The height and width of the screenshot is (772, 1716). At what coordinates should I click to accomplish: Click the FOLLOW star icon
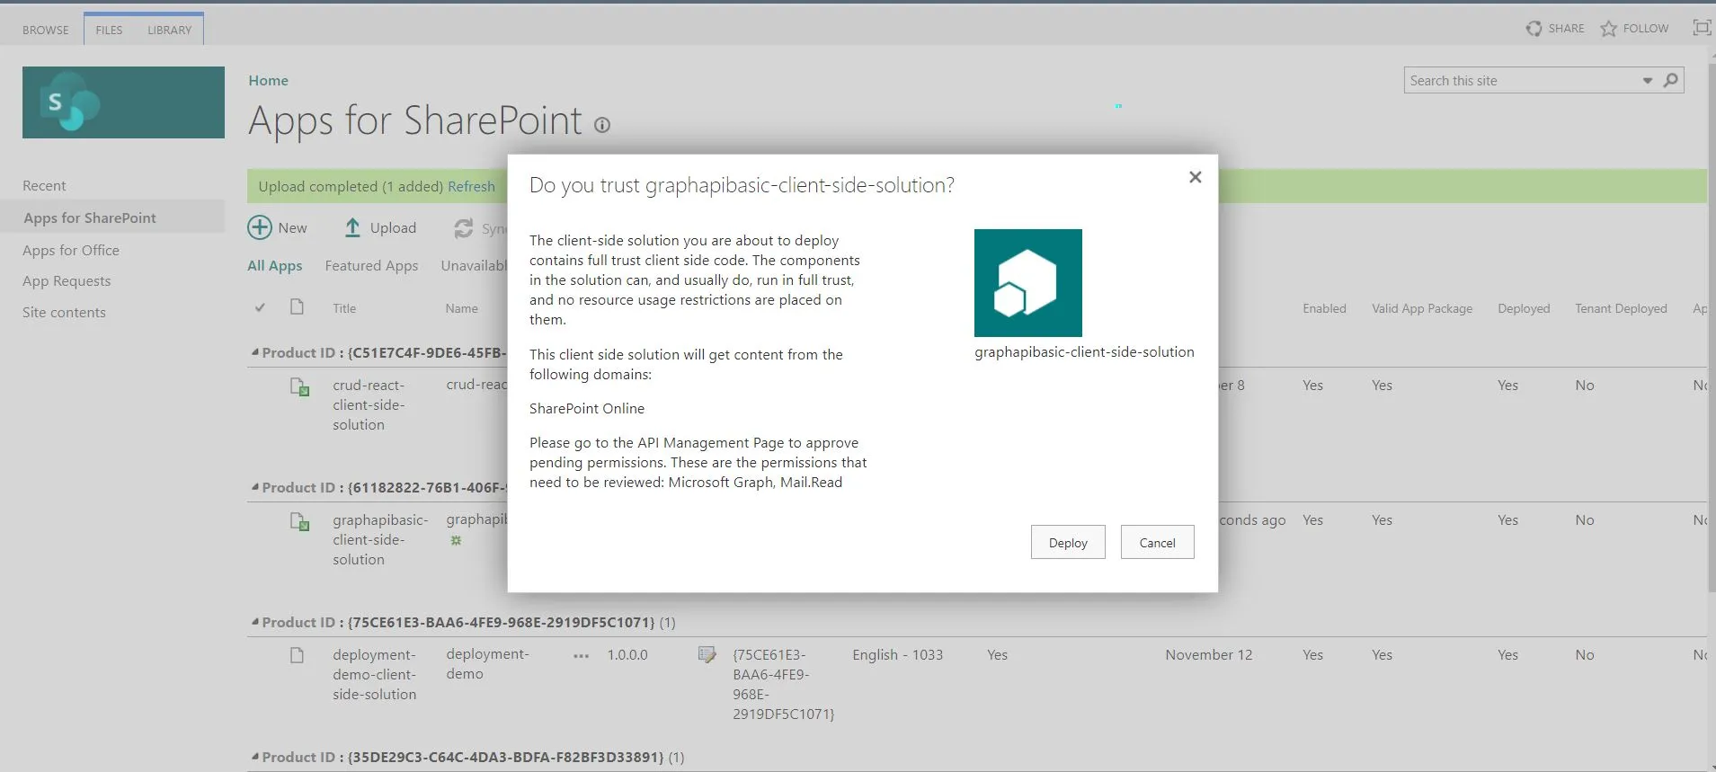[1609, 29]
